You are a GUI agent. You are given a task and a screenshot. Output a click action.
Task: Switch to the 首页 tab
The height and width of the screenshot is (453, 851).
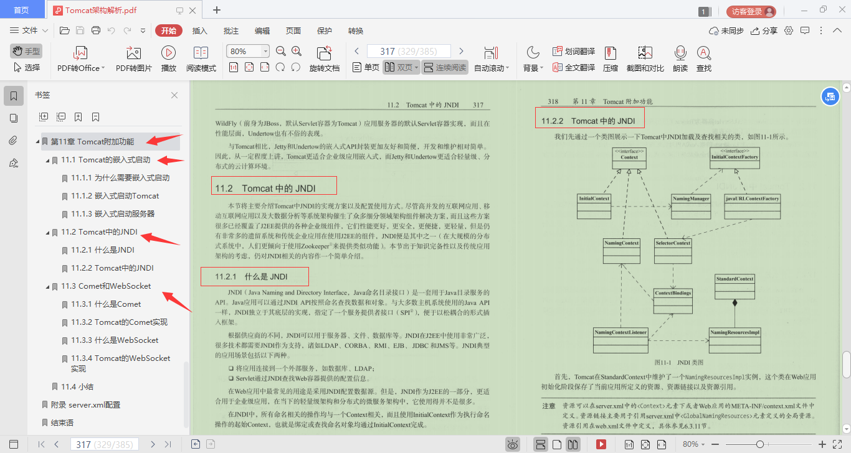point(22,10)
